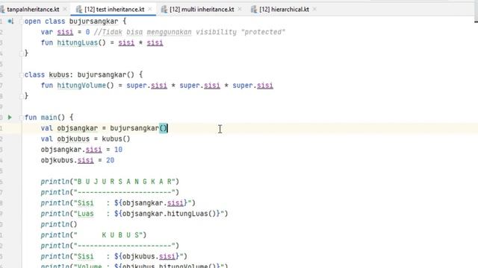Run main using the green gutter arrow

[10, 118]
